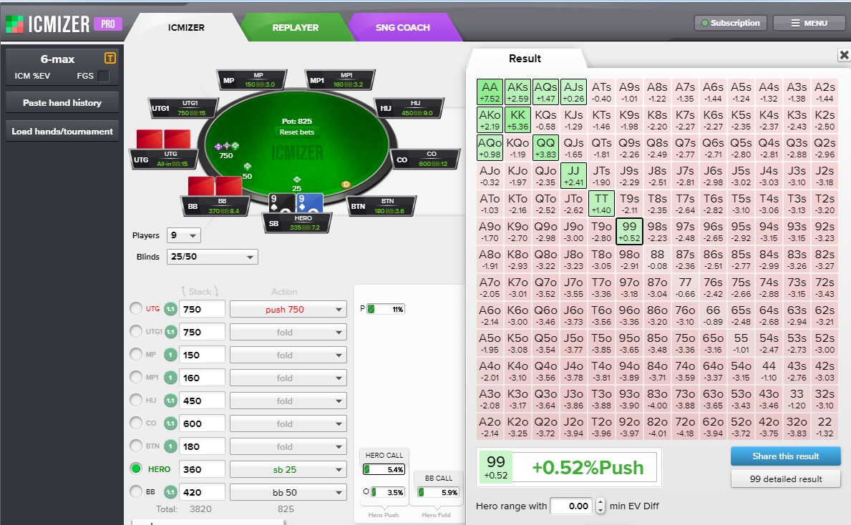This screenshot has width=851, height=525.
Task: Click the hamburger icon in MENU button
Action: (795, 23)
